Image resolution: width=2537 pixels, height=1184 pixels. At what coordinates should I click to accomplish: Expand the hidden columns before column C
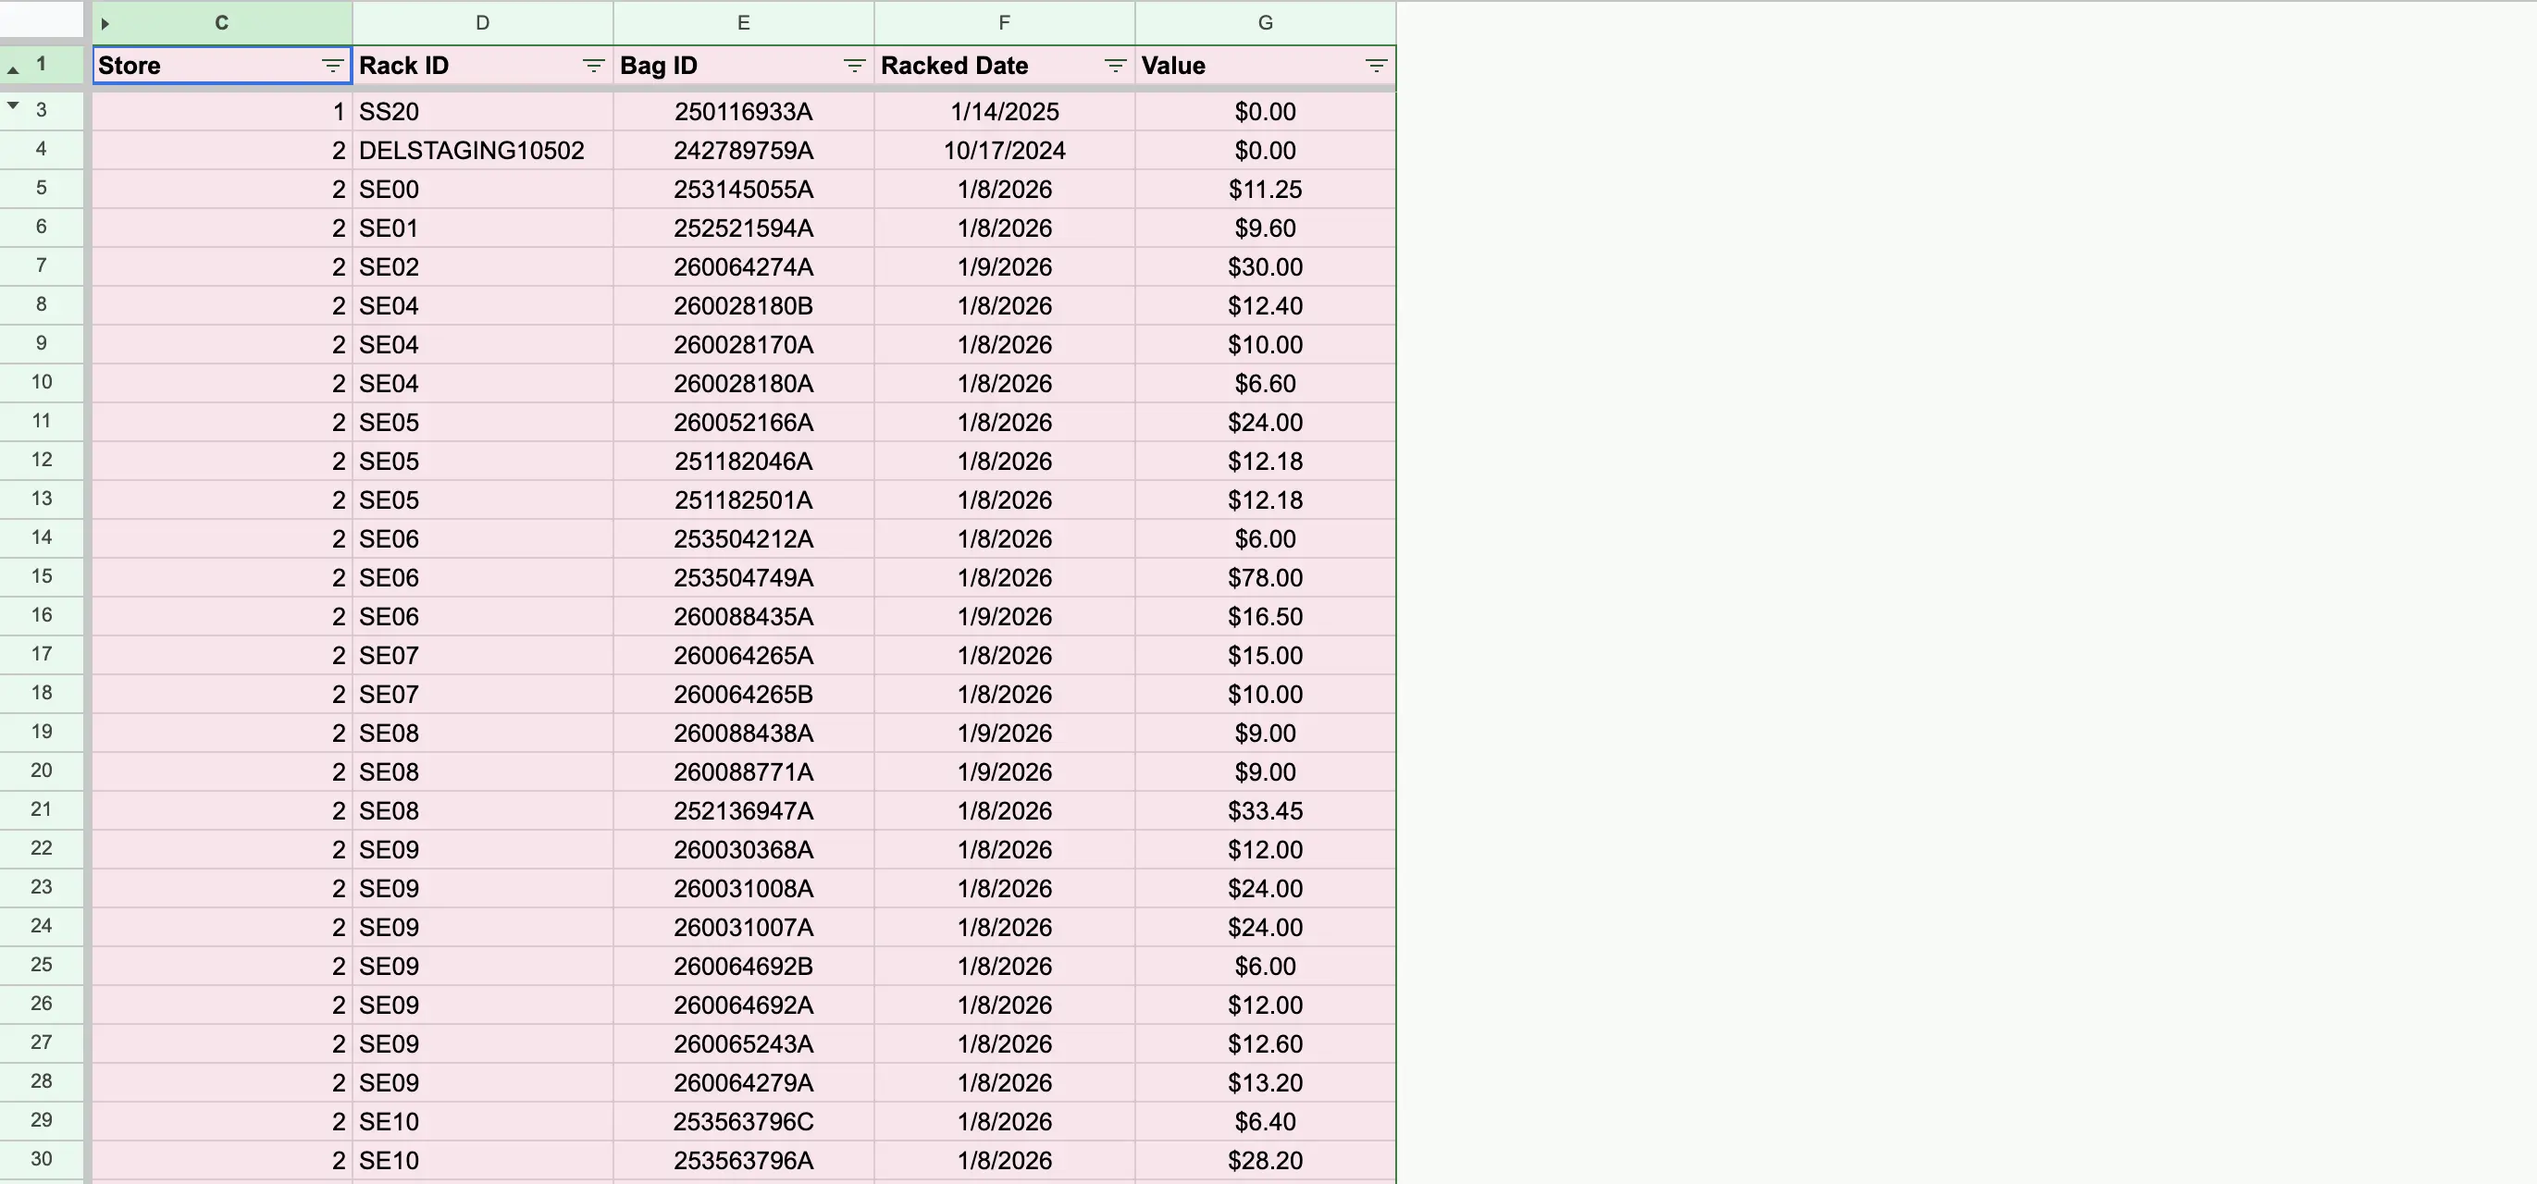[x=105, y=22]
